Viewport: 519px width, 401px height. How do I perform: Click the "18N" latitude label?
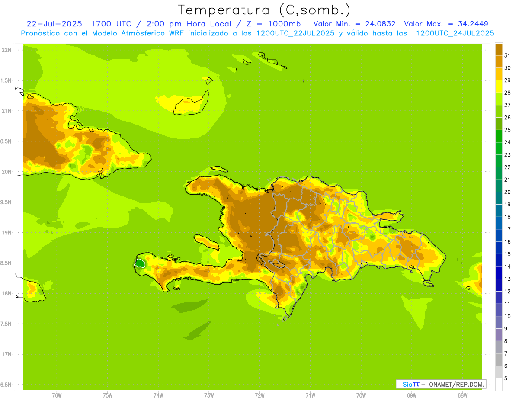pos(7,294)
